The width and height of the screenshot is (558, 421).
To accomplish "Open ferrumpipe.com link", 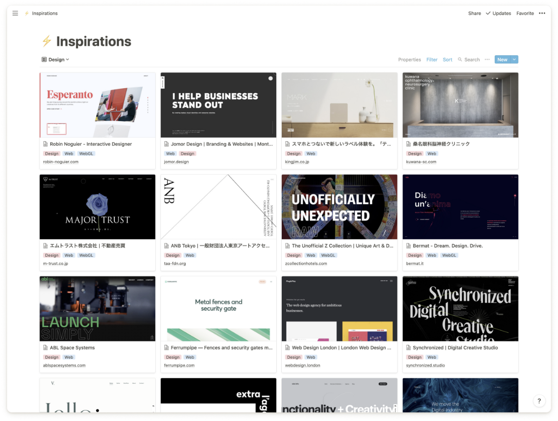I will 179,365.
